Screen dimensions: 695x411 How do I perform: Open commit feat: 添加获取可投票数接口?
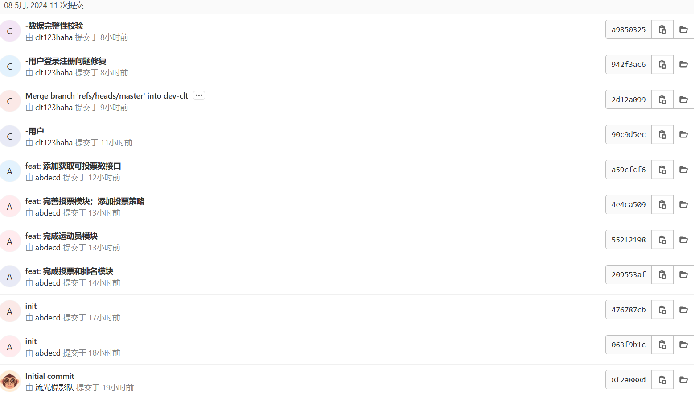coord(73,166)
